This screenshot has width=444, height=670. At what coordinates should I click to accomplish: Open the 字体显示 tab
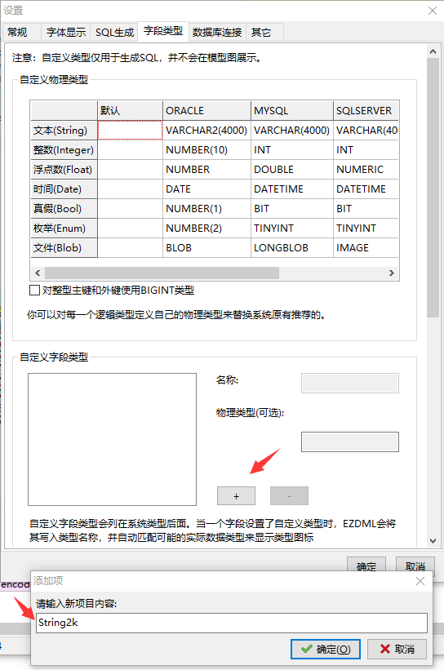click(66, 33)
